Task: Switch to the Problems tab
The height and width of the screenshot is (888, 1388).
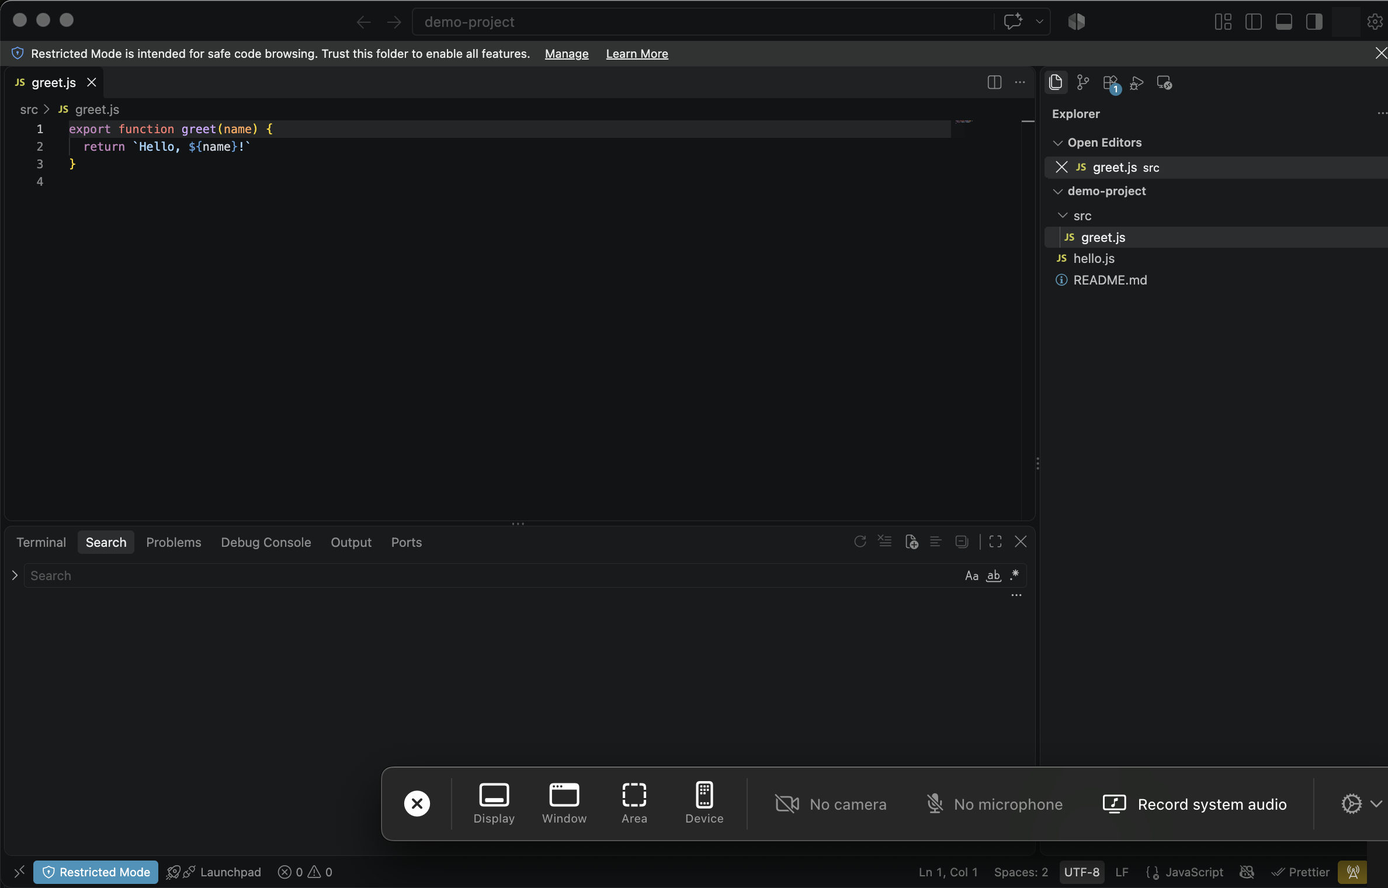Action: pyautogui.click(x=173, y=542)
